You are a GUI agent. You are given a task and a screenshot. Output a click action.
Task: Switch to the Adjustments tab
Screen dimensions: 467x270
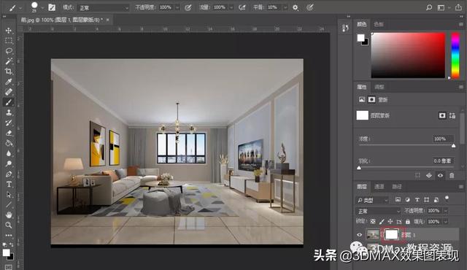click(379, 87)
